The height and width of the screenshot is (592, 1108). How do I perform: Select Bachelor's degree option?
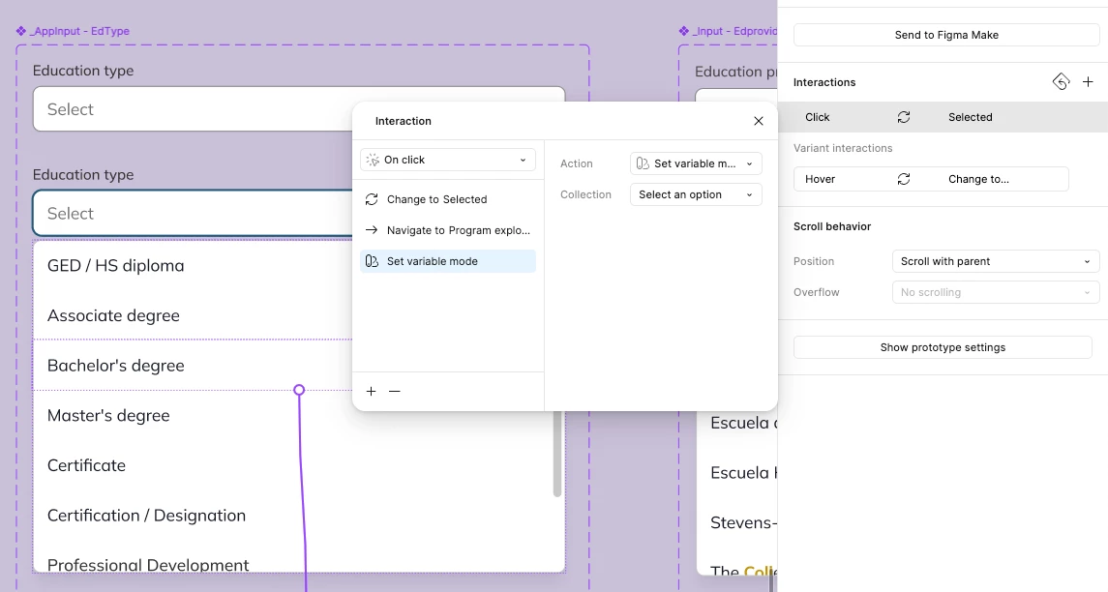[116, 366]
